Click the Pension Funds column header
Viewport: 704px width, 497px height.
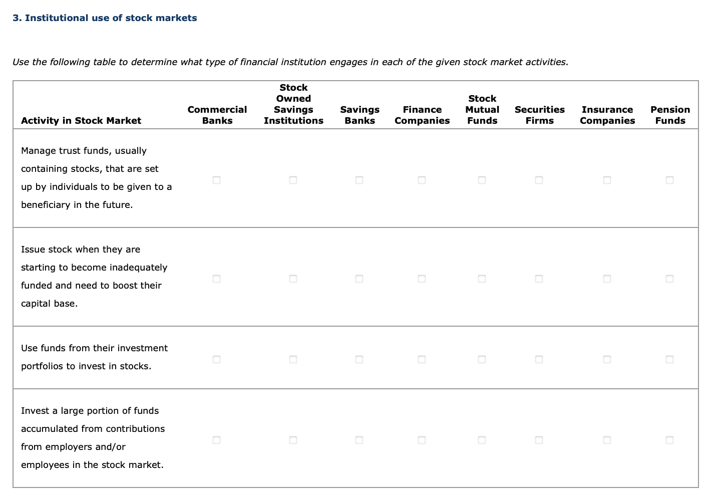670,115
